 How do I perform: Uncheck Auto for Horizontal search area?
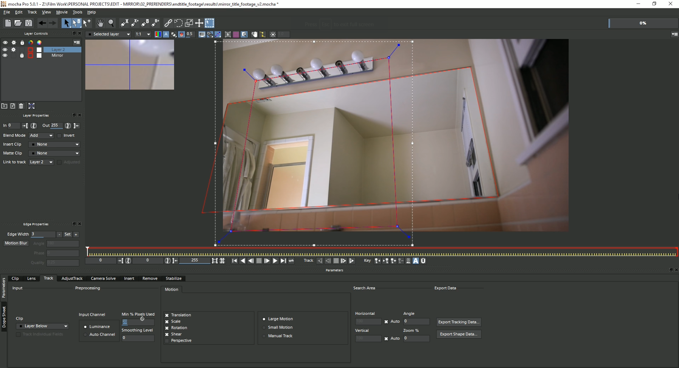click(x=386, y=322)
